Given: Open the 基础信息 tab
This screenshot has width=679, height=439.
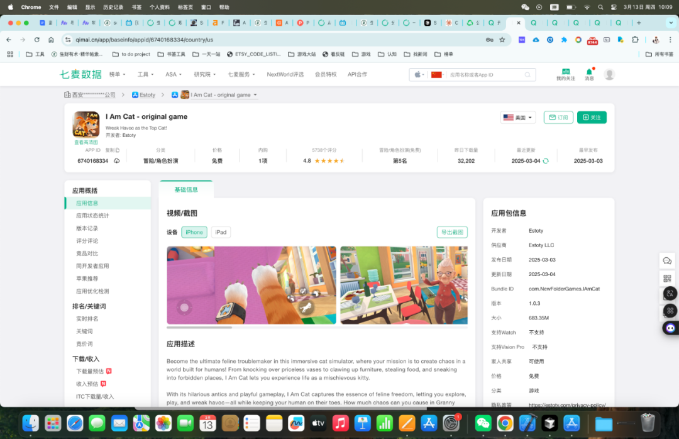Looking at the screenshot, I should [x=185, y=189].
